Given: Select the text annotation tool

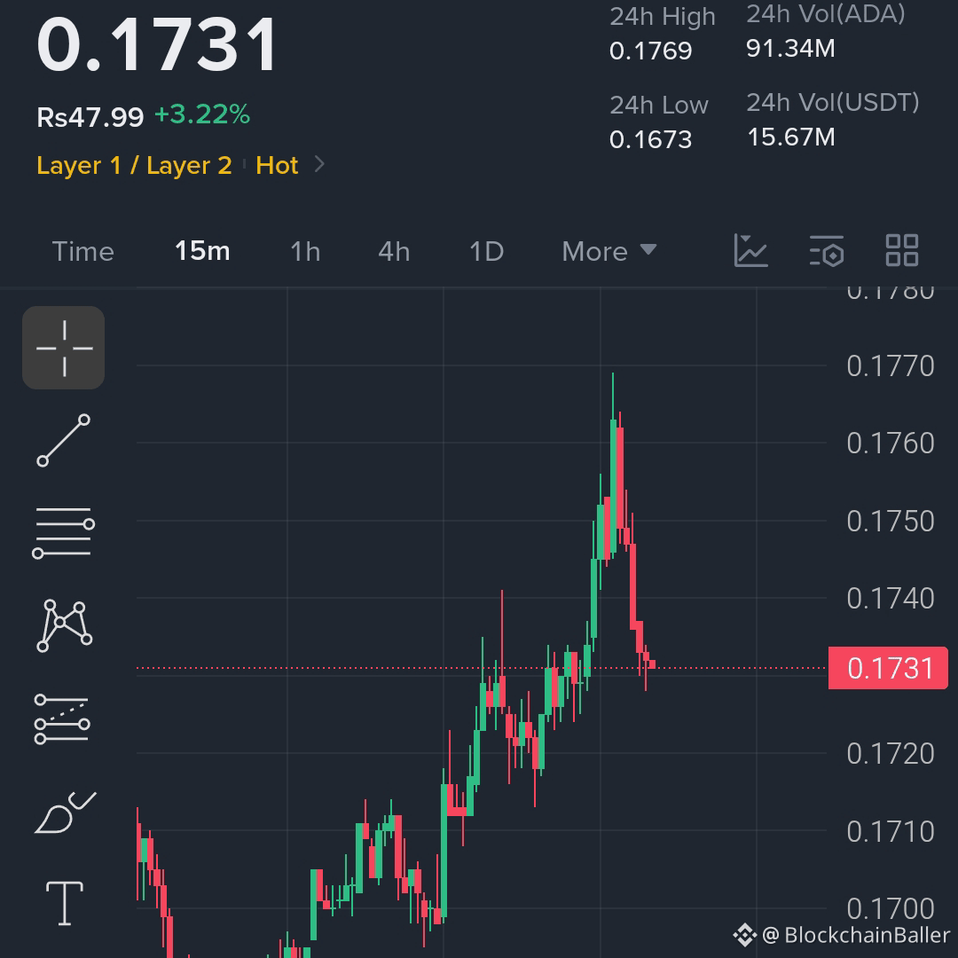Looking at the screenshot, I should [65, 904].
